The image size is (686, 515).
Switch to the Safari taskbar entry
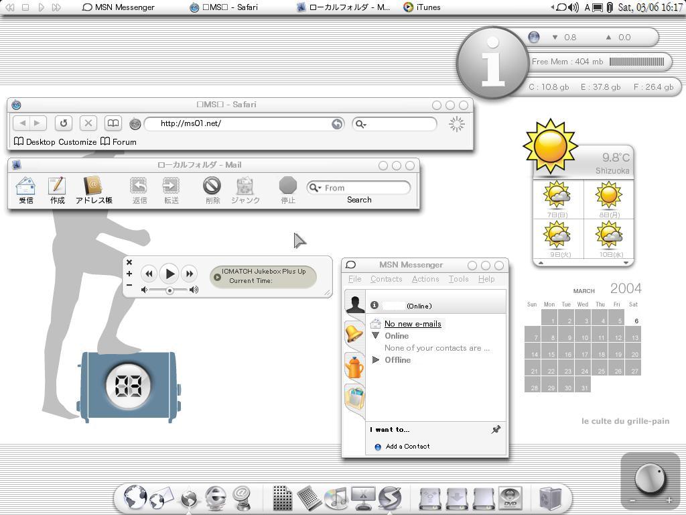[224, 7]
